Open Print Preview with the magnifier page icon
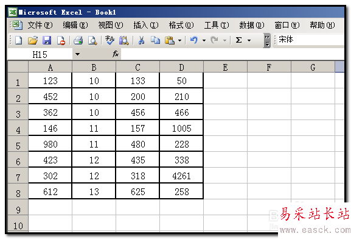The width and height of the screenshot is (351, 239). (92, 41)
